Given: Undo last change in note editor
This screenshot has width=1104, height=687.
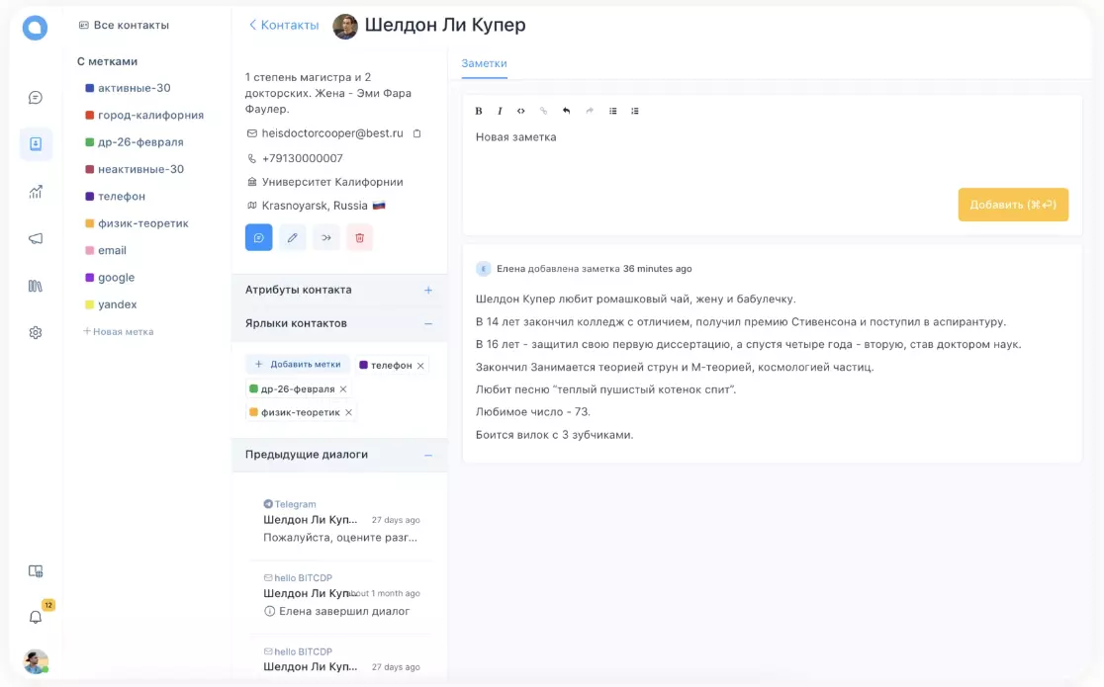Looking at the screenshot, I should point(566,111).
